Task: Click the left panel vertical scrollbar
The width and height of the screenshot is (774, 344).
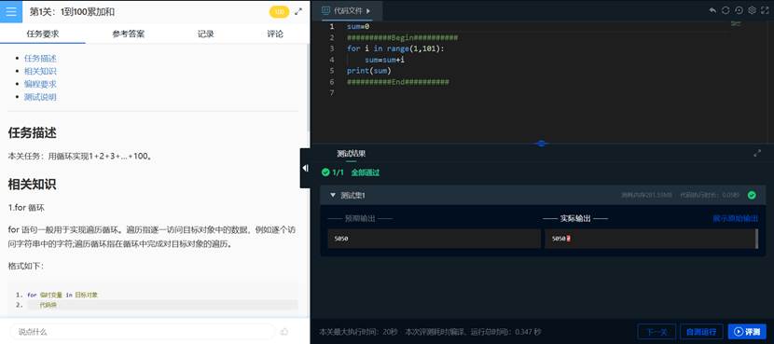Action: [310, 89]
